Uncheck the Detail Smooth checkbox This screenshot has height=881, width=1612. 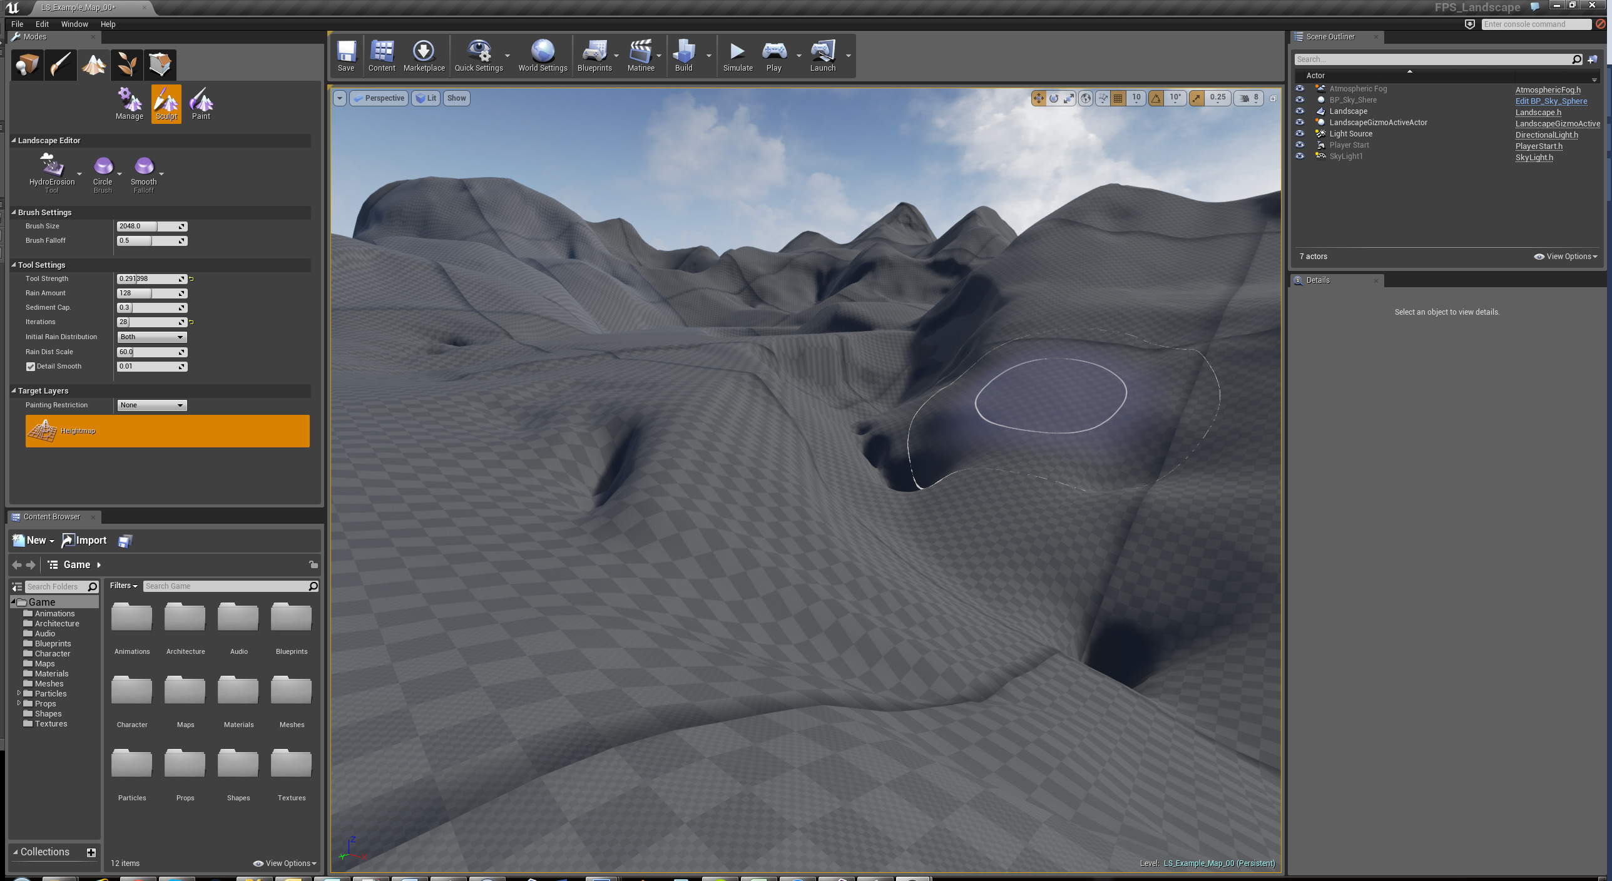pyautogui.click(x=31, y=366)
